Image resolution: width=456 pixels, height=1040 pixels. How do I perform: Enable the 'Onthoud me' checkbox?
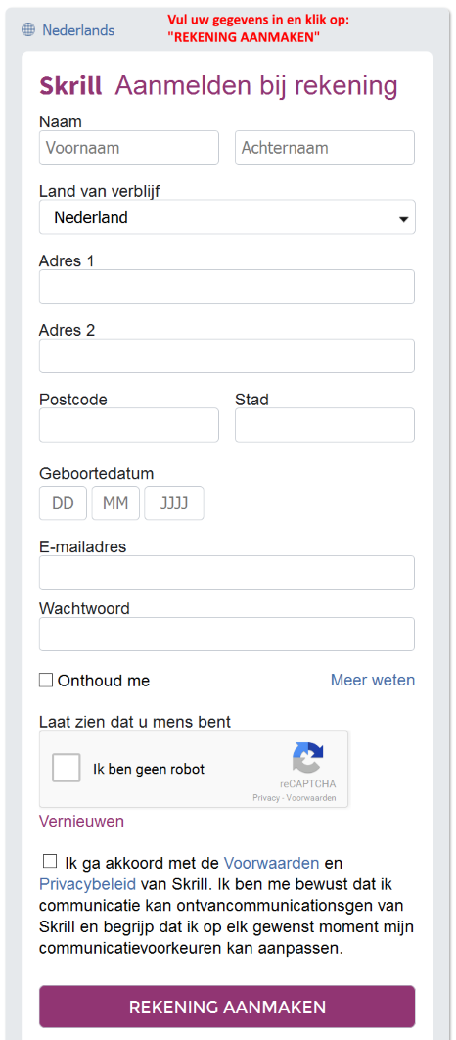point(46,680)
